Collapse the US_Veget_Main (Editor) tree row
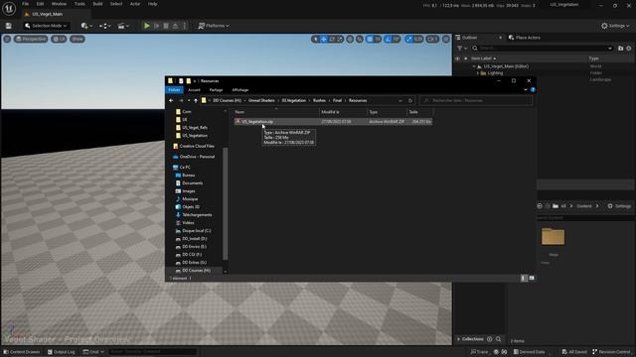The width and height of the screenshot is (636, 357). coord(474,66)
